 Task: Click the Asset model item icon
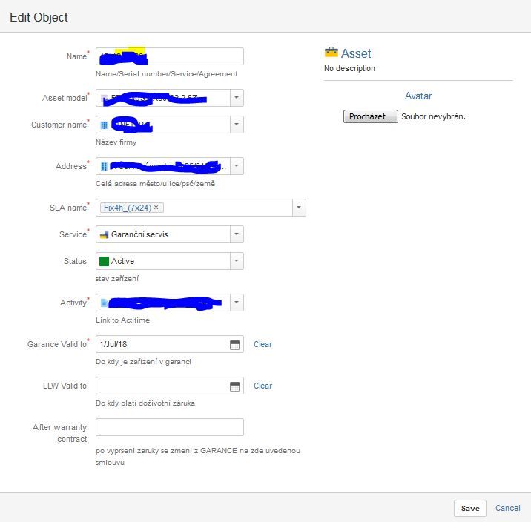tap(105, 98)
